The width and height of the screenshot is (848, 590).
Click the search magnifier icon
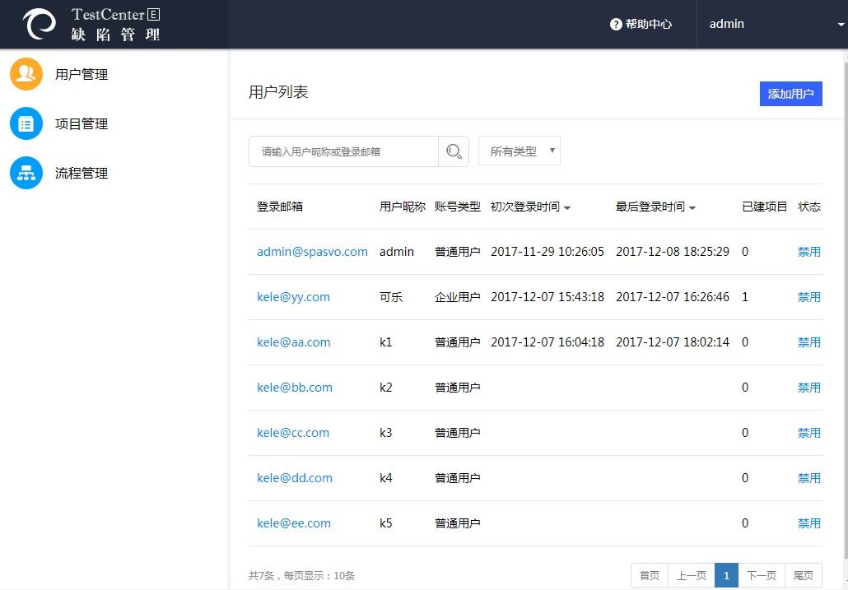pos(454,151)
